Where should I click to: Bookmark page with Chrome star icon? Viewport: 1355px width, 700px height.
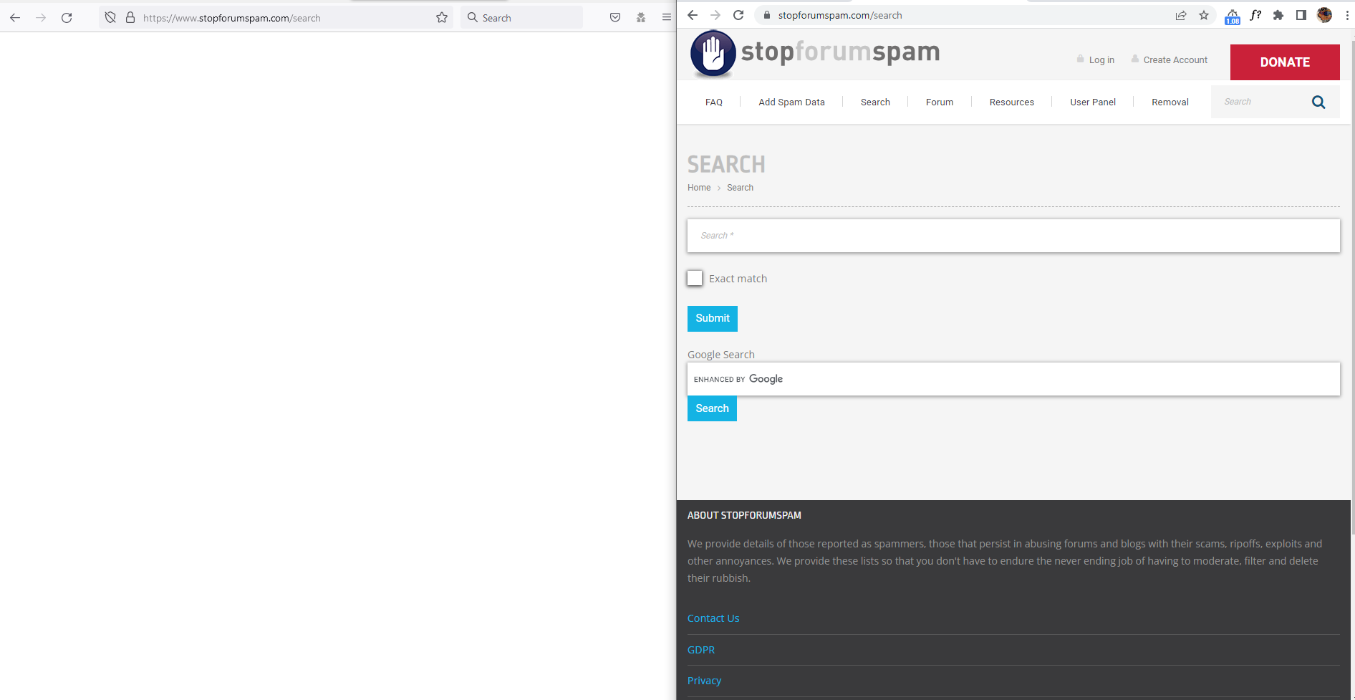pos(1204,15)
